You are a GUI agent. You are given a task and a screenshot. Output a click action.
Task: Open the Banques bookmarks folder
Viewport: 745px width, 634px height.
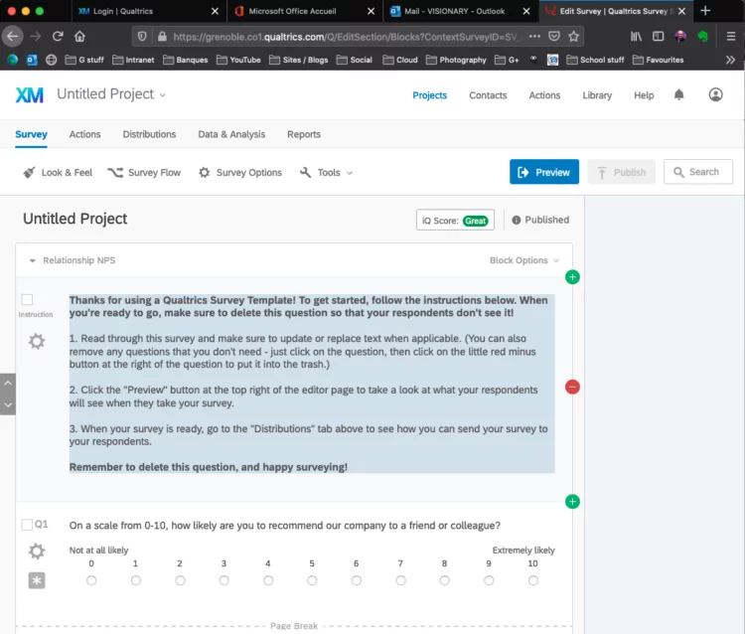(186, 60)
